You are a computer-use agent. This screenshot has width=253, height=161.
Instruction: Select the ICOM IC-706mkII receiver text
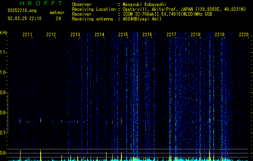point(167,14)
